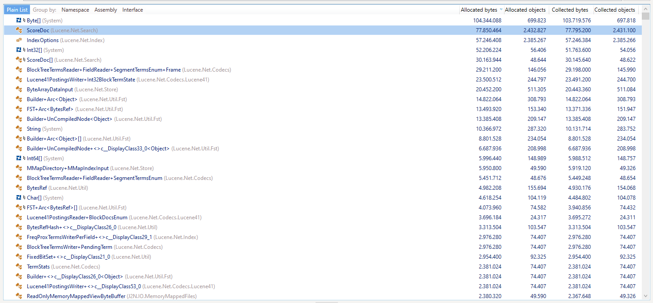Viewport: 653px width, 303px height.
Task: Click the scrollbar down arrow
Action: pyautogui.click(x=645, y=296)
